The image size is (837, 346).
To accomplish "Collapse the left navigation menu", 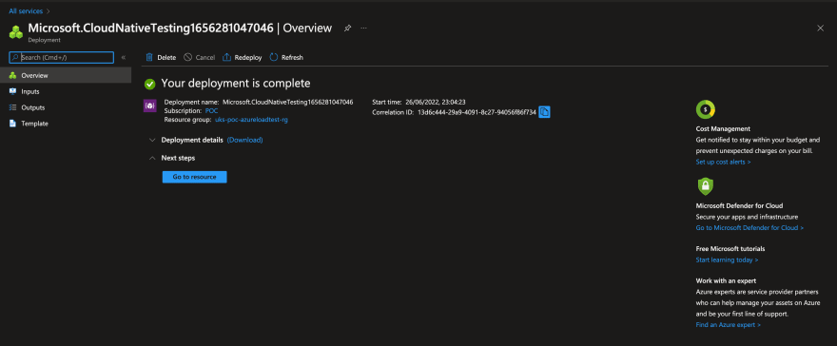I will 124,58.
